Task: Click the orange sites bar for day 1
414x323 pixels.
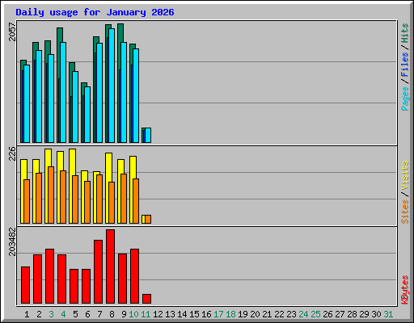Action: point(27,201)
